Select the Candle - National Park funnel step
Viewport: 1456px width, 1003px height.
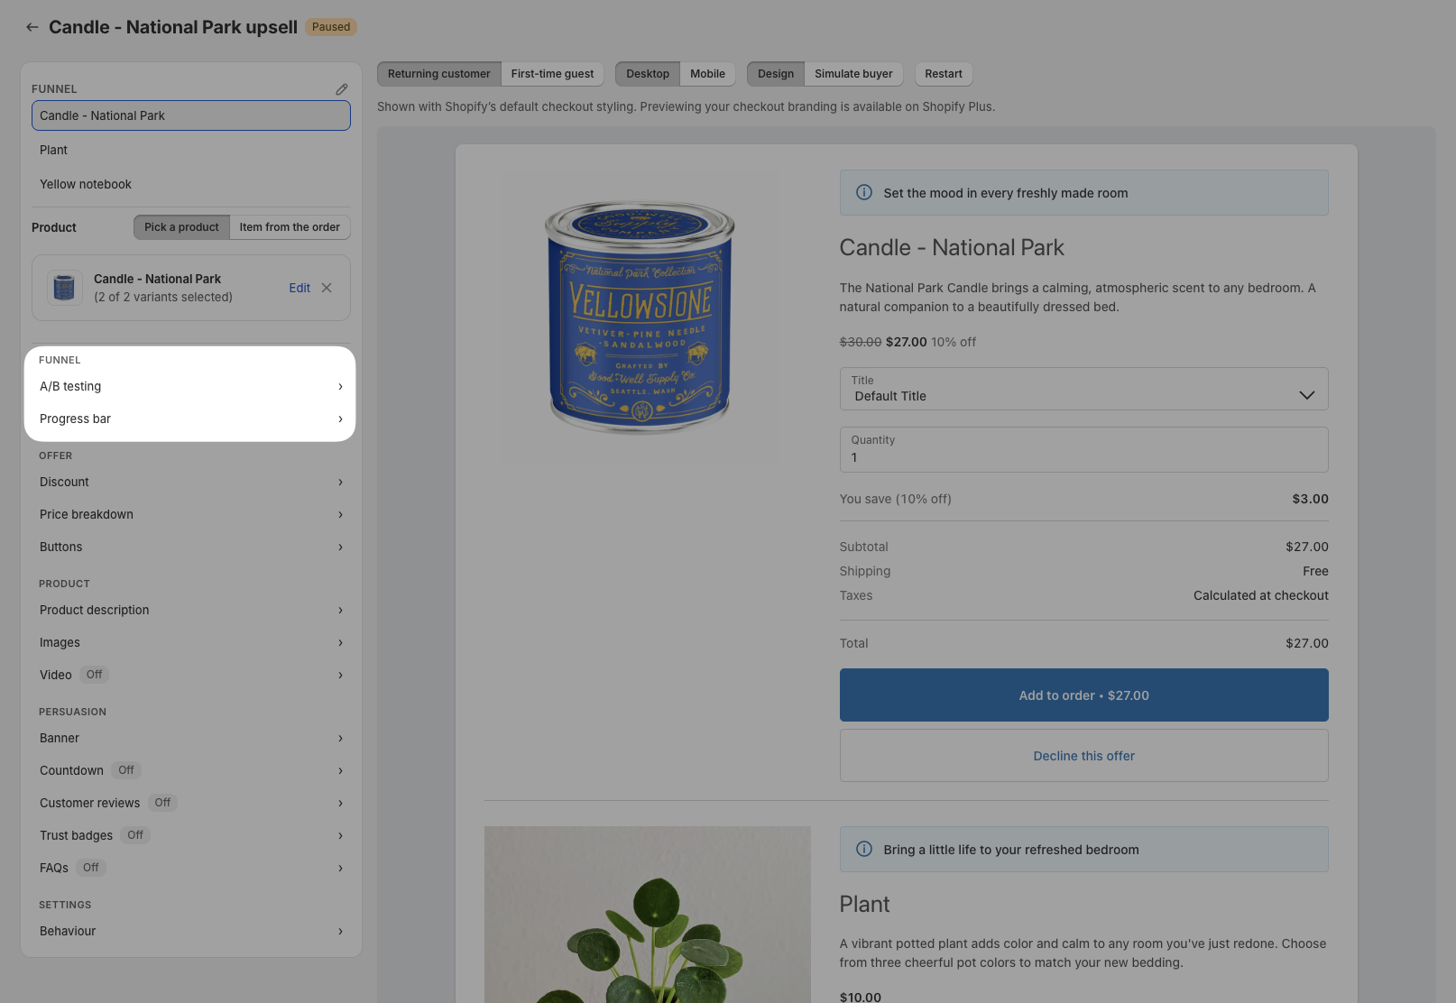[x=191, y=115]
